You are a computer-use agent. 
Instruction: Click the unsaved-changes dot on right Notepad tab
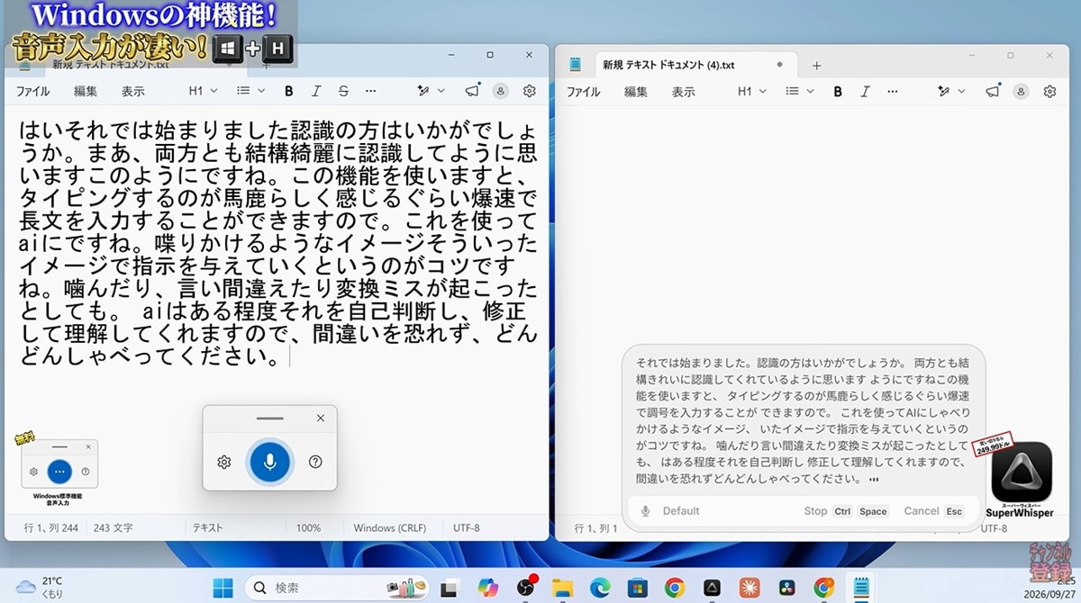coord(779,65)
